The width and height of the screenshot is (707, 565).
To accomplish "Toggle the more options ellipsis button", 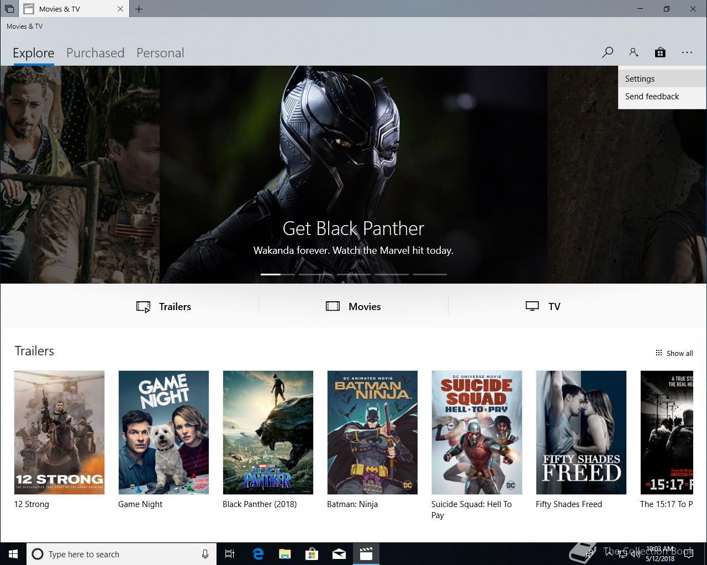I will pos(687,52).
